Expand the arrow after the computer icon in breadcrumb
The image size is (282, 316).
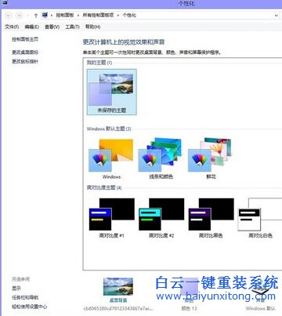[52, 16]
